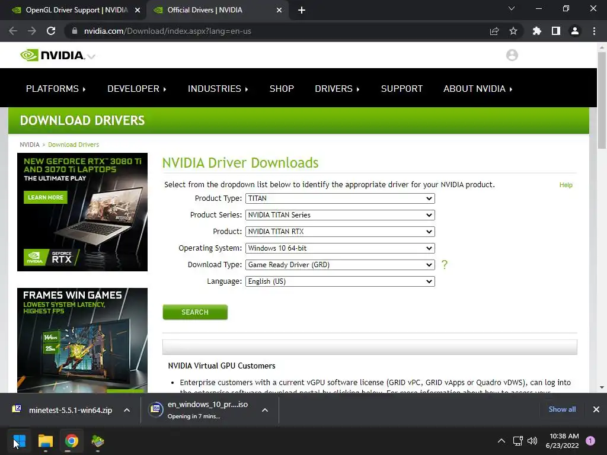Click LEARN MORE on the RTX laptop ad
This screenshot has width=607, height=455.
coord(45,197)
